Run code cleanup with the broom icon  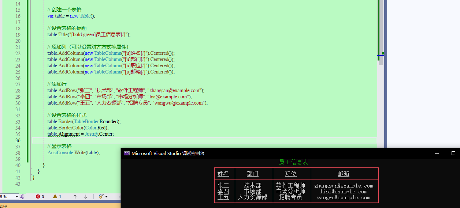coord(101,197)
